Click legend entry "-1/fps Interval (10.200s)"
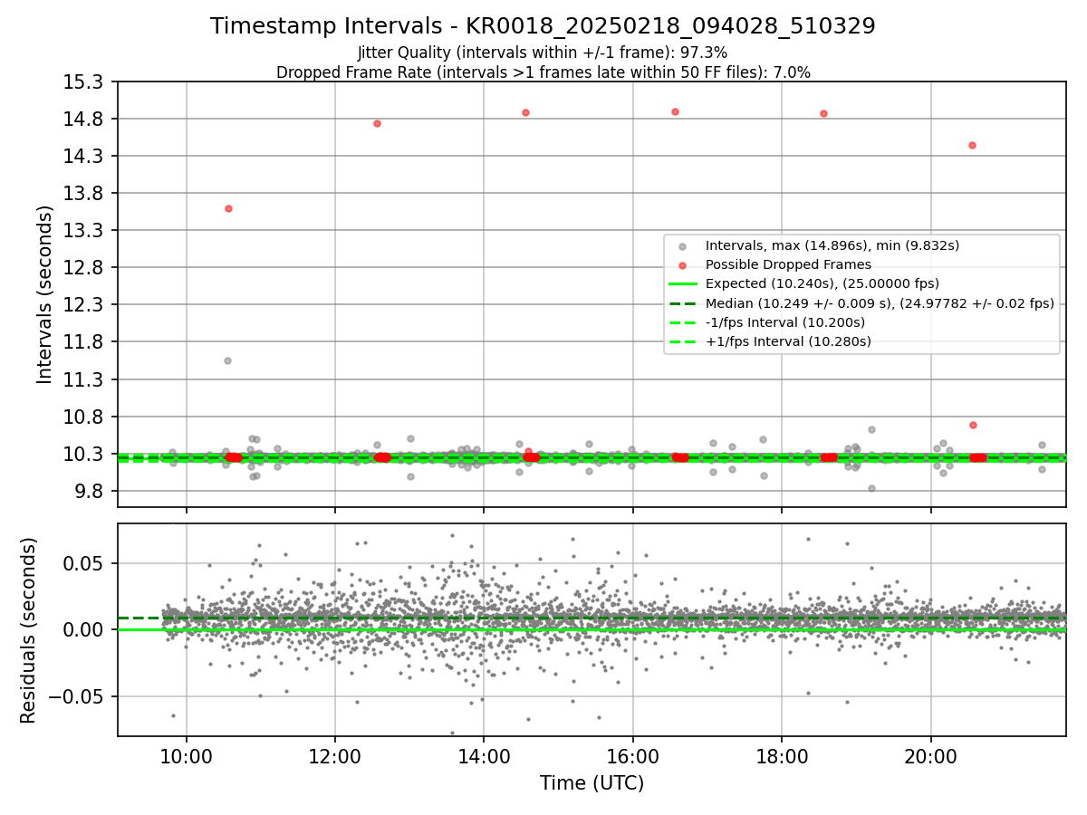Image resolution: width=1087 pixels, height=815 pixels. (784, 322)
